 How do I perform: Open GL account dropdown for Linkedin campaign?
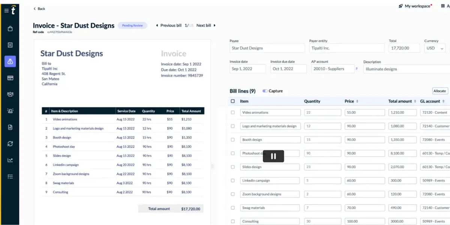435,180
